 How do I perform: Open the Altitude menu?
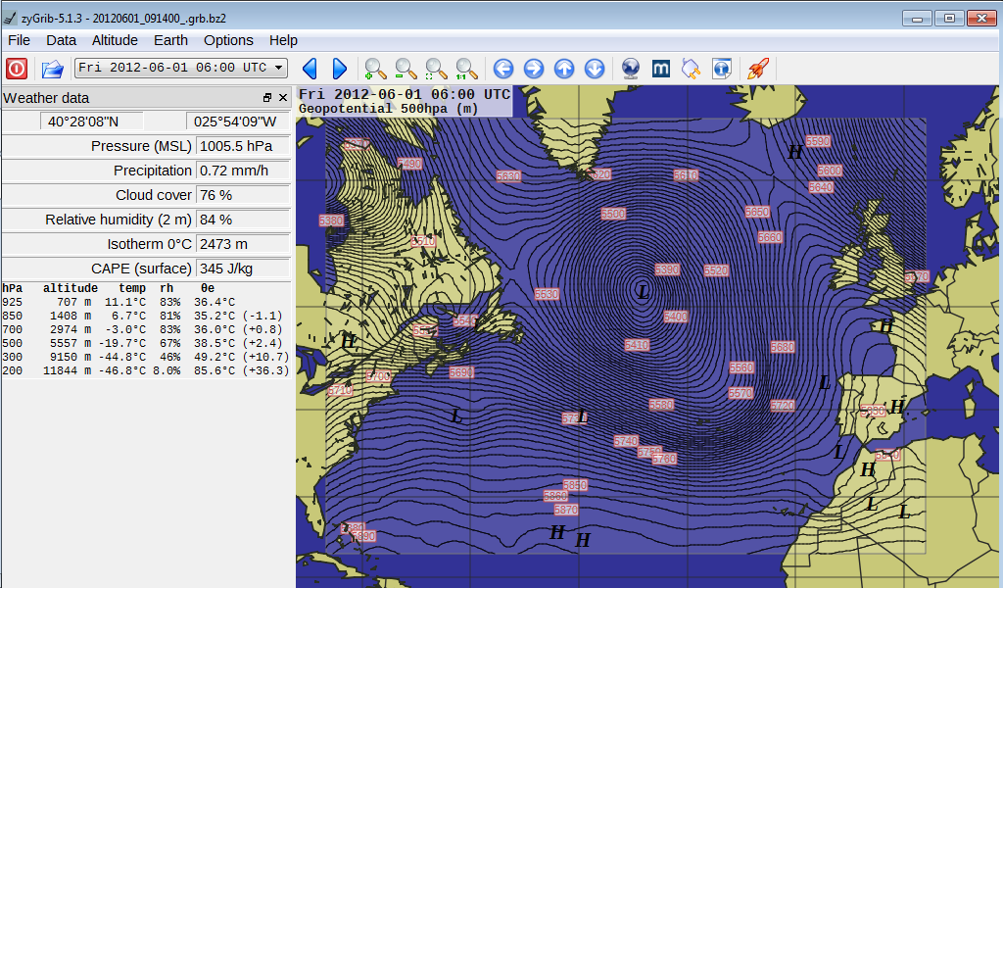tap(115, 40)
